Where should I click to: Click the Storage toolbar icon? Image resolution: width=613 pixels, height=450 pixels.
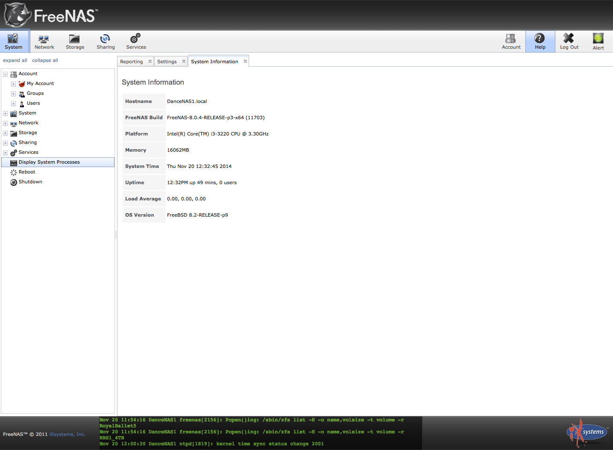(x=75, y=41)
